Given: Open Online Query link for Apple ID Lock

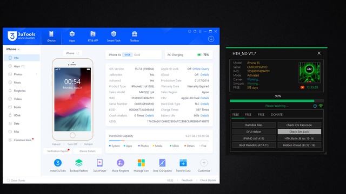Looking at the screenshot, I should (x=201, y=69).
